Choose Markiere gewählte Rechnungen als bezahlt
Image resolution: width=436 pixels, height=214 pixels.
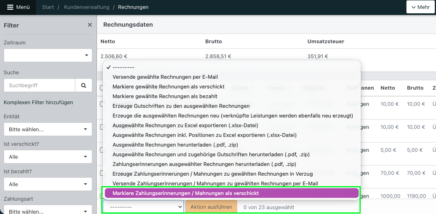pos(232,96)
